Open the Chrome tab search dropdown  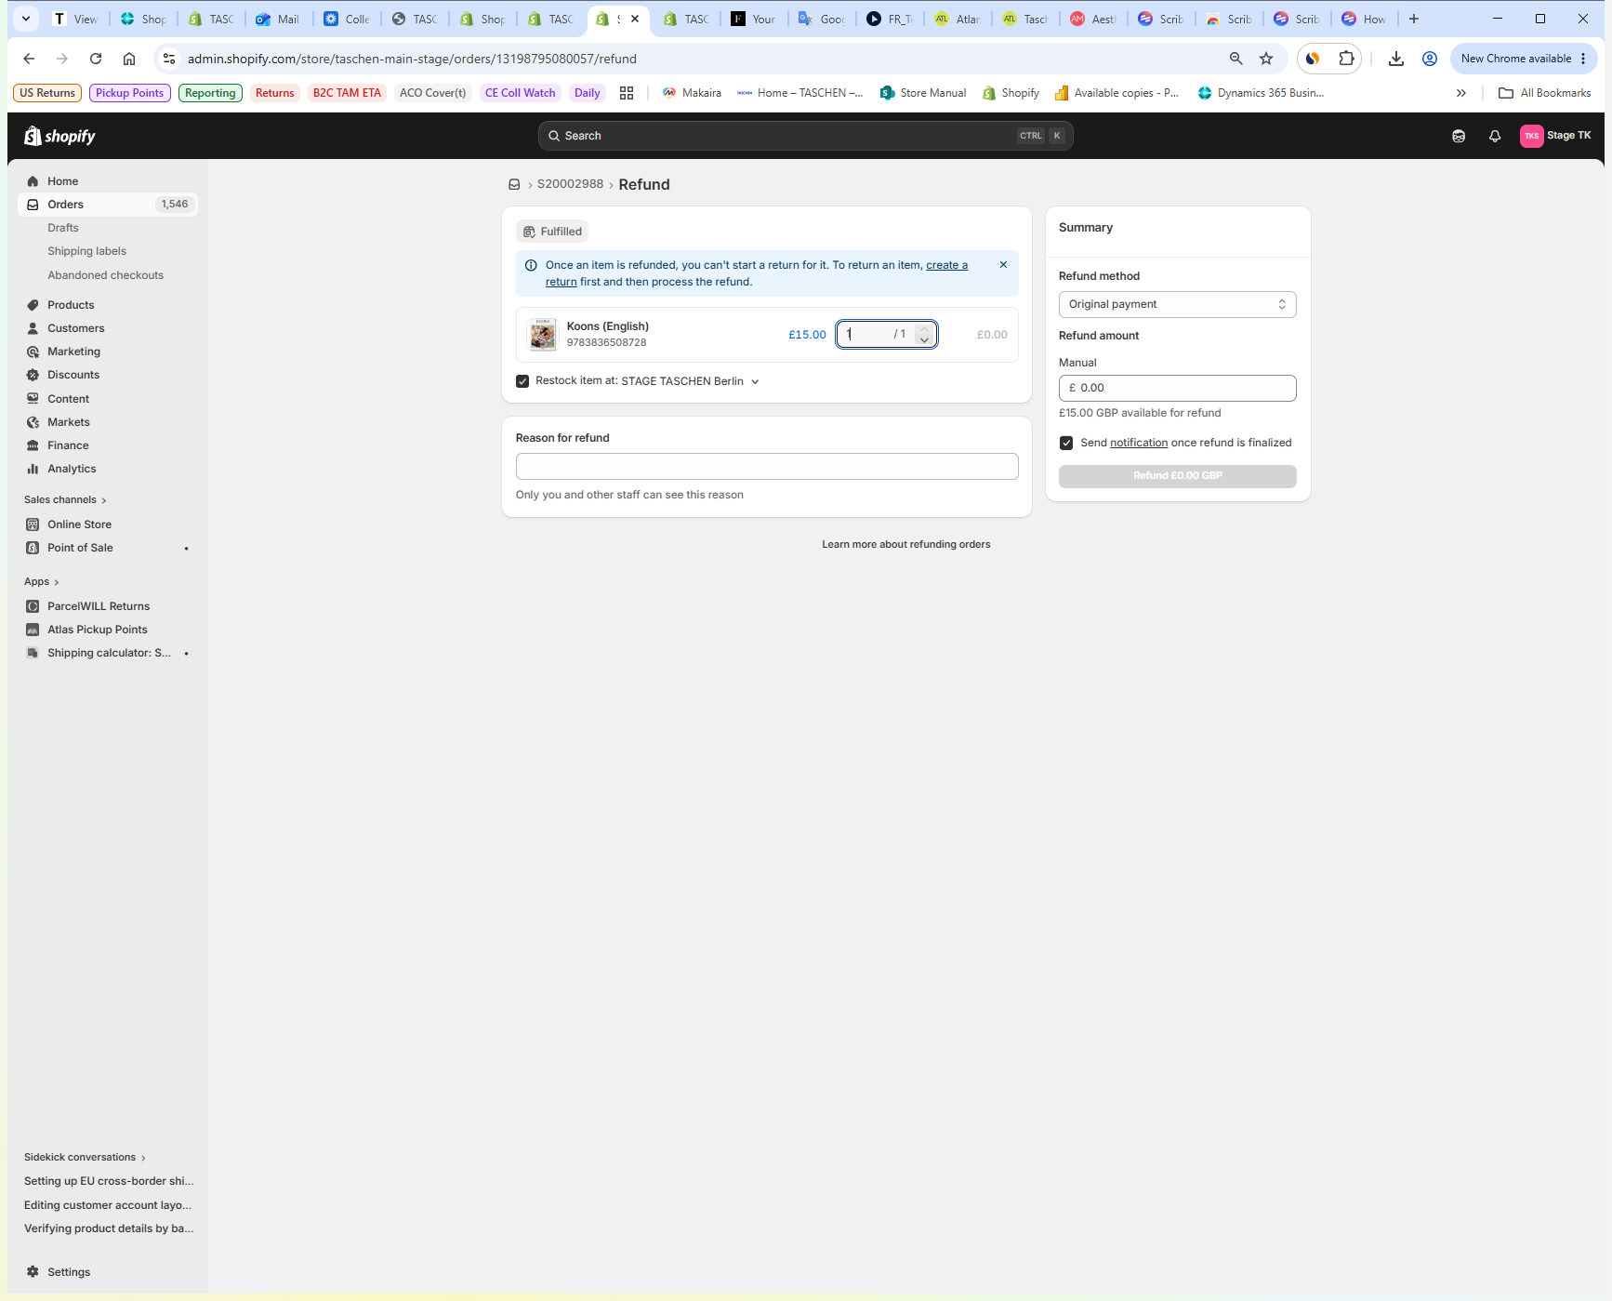(x=26, y=19)
